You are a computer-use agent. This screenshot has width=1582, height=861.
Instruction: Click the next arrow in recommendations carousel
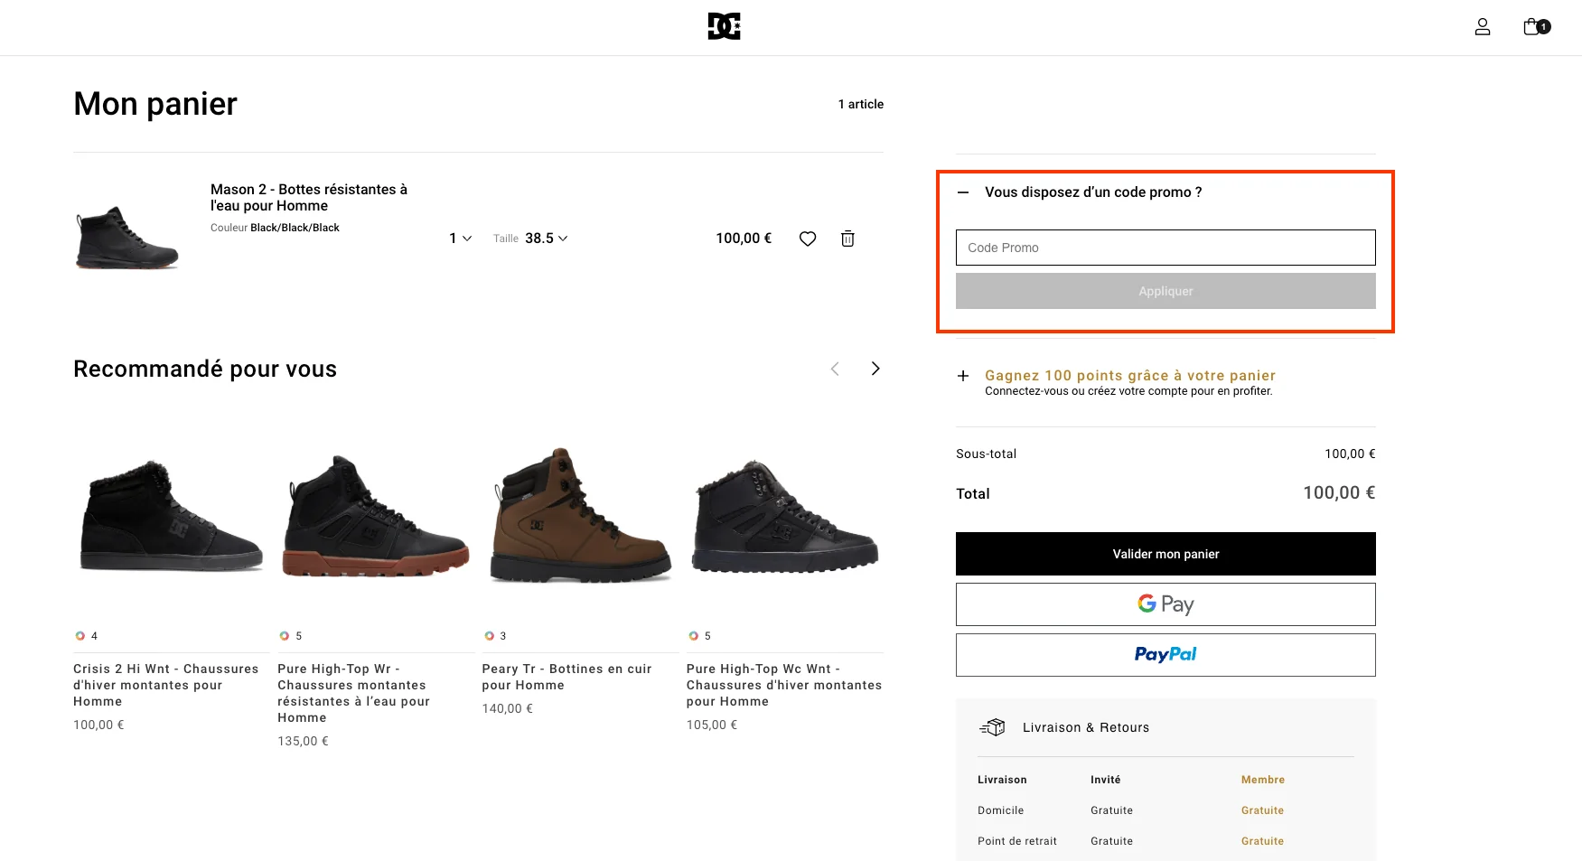coord(874,369)
